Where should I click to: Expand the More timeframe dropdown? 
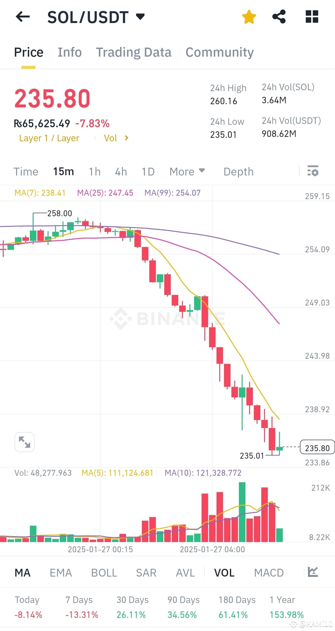click(x=187, y=171)
